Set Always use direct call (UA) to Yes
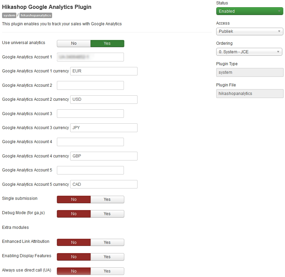This screenshot has width=285, height=277. pyautogui.click(x=107, y=271)
